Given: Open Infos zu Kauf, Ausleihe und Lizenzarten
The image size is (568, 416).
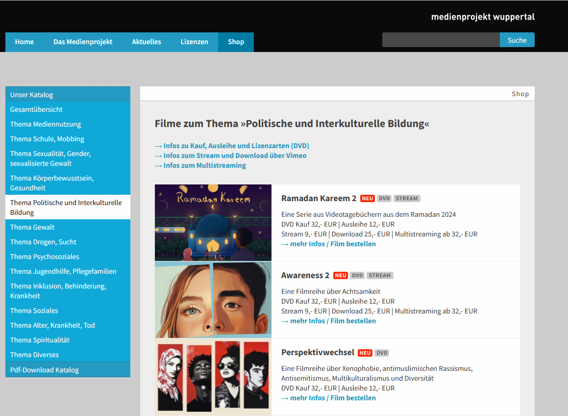Looking at the screenshot, I should coord(232,146).
